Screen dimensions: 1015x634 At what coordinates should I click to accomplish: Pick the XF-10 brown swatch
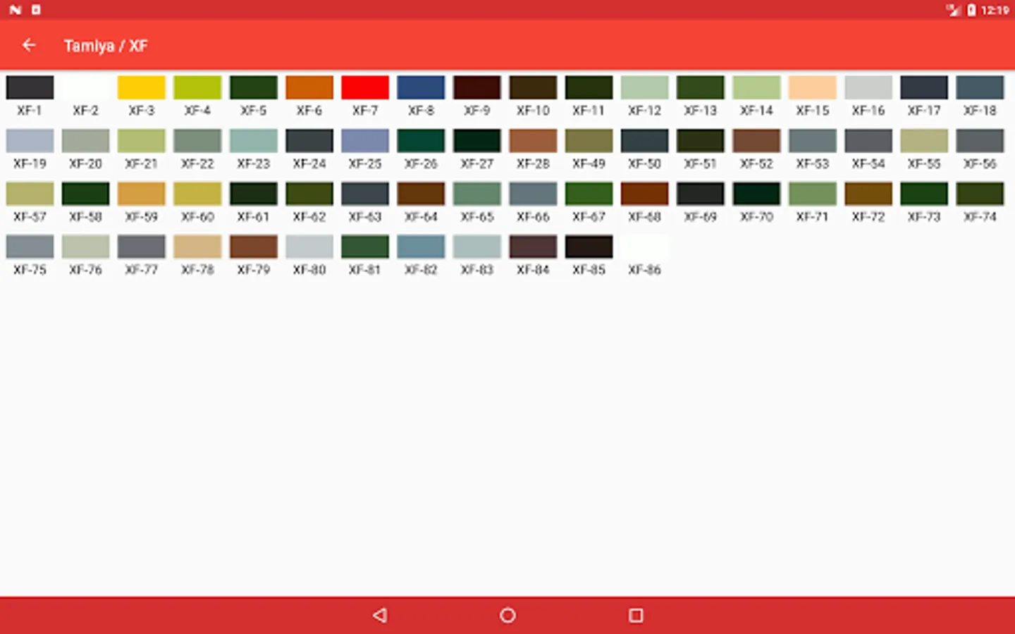(533, 87)
